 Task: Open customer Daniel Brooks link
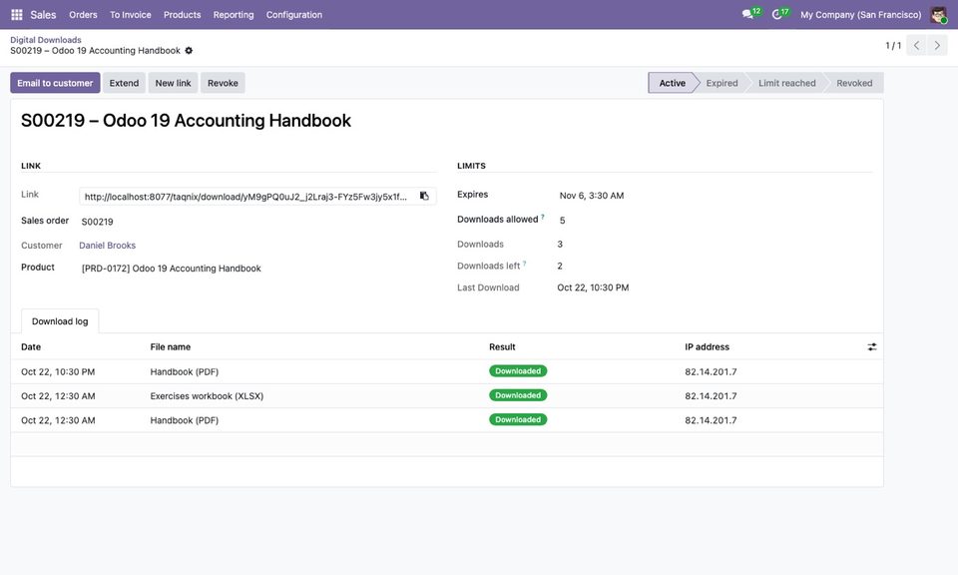(x=108, y=245)
